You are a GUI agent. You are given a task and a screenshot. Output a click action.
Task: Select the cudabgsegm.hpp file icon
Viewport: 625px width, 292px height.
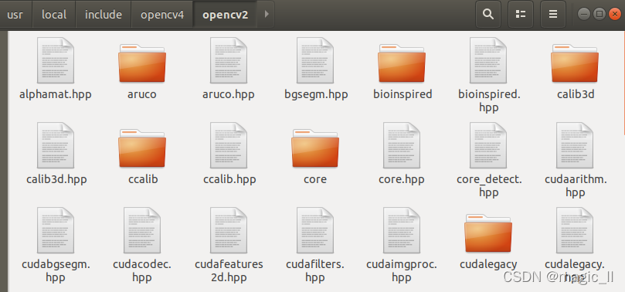coord(56,230)
